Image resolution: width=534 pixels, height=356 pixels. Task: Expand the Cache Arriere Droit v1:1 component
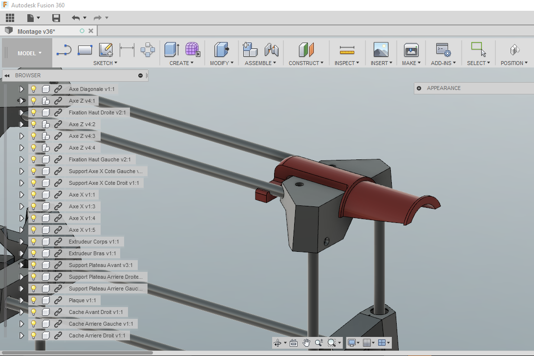coord(21,335)
